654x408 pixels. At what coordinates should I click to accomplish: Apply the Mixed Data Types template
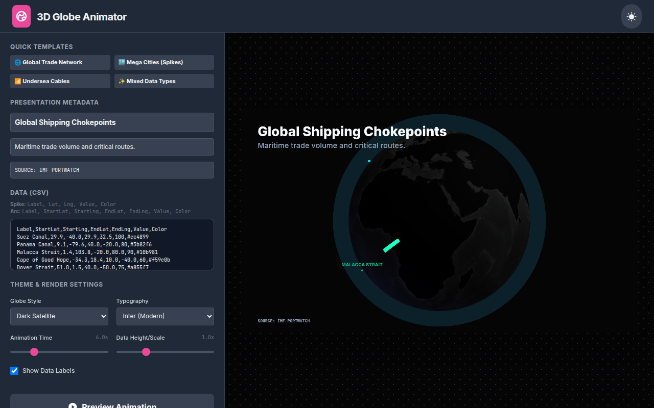[164, 81]
